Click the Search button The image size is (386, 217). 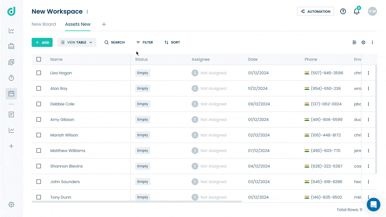[114, 42]
